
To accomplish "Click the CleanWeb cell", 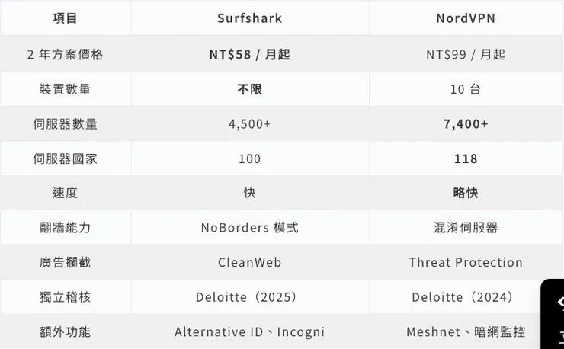I will coord(249,262).
